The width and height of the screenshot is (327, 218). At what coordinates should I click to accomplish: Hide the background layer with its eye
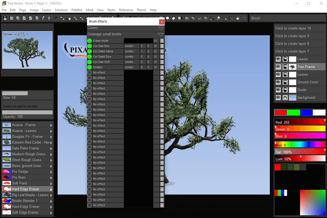click(x=278, y=98)
